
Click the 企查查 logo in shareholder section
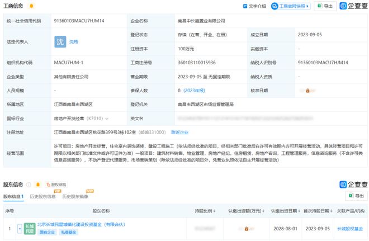coord(353,185)
